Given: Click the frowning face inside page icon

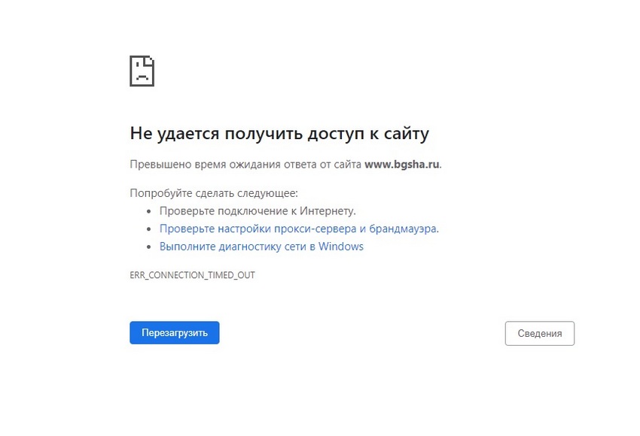Looking at the screenshot, I should click(142, 75).
